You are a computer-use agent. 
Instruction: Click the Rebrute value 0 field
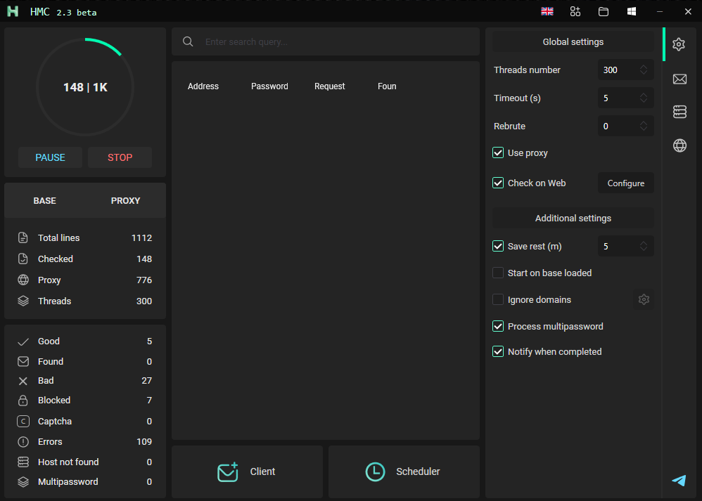point(626,126)
